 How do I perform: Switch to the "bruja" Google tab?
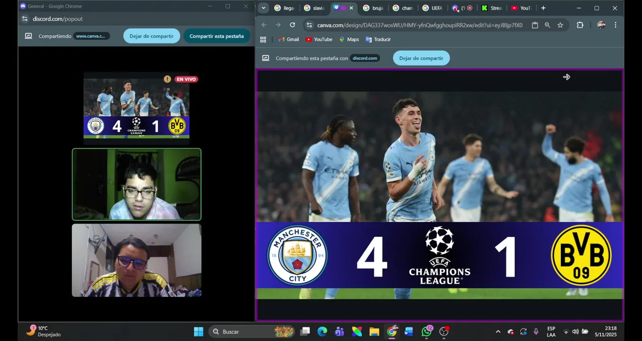click(373, 8)
